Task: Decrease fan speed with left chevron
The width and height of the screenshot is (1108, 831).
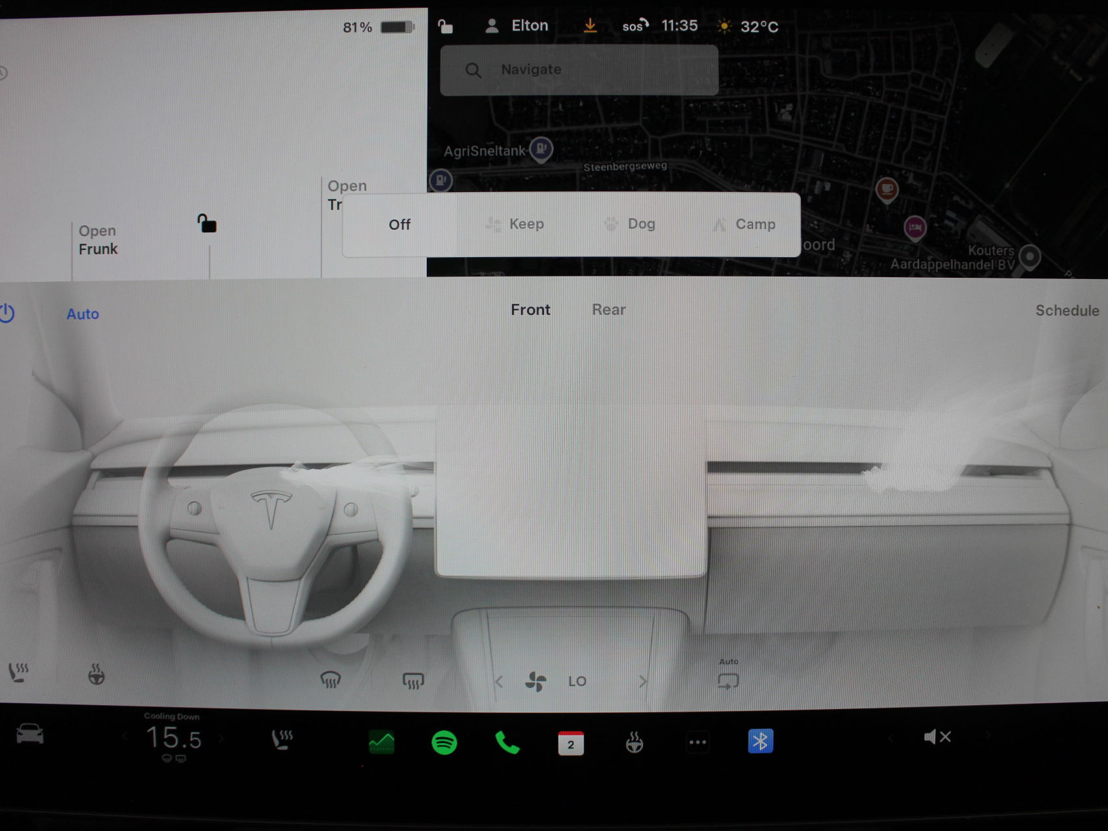Action: click(x=499, y=682)
